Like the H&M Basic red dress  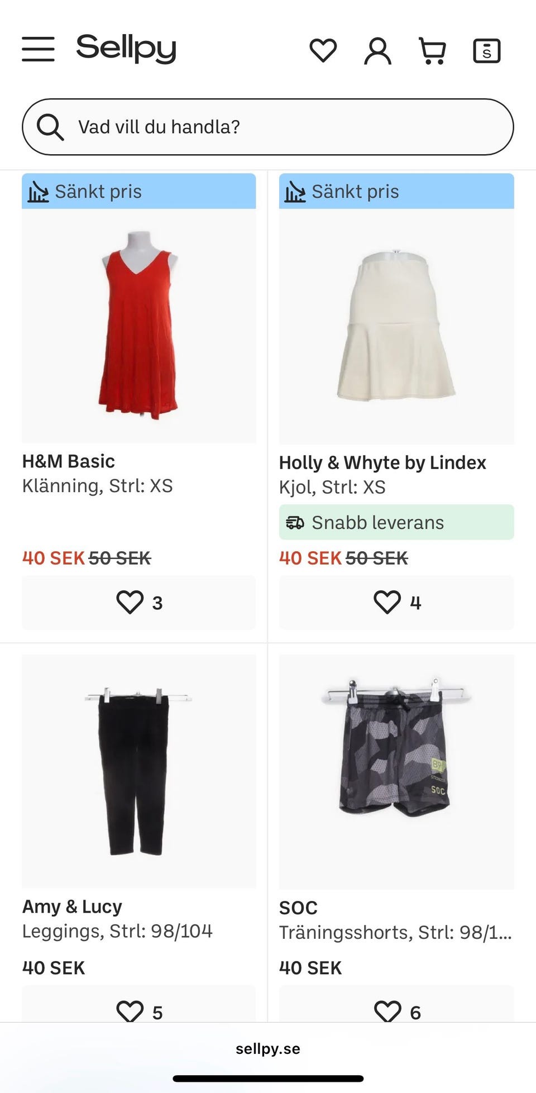[138, 603]
